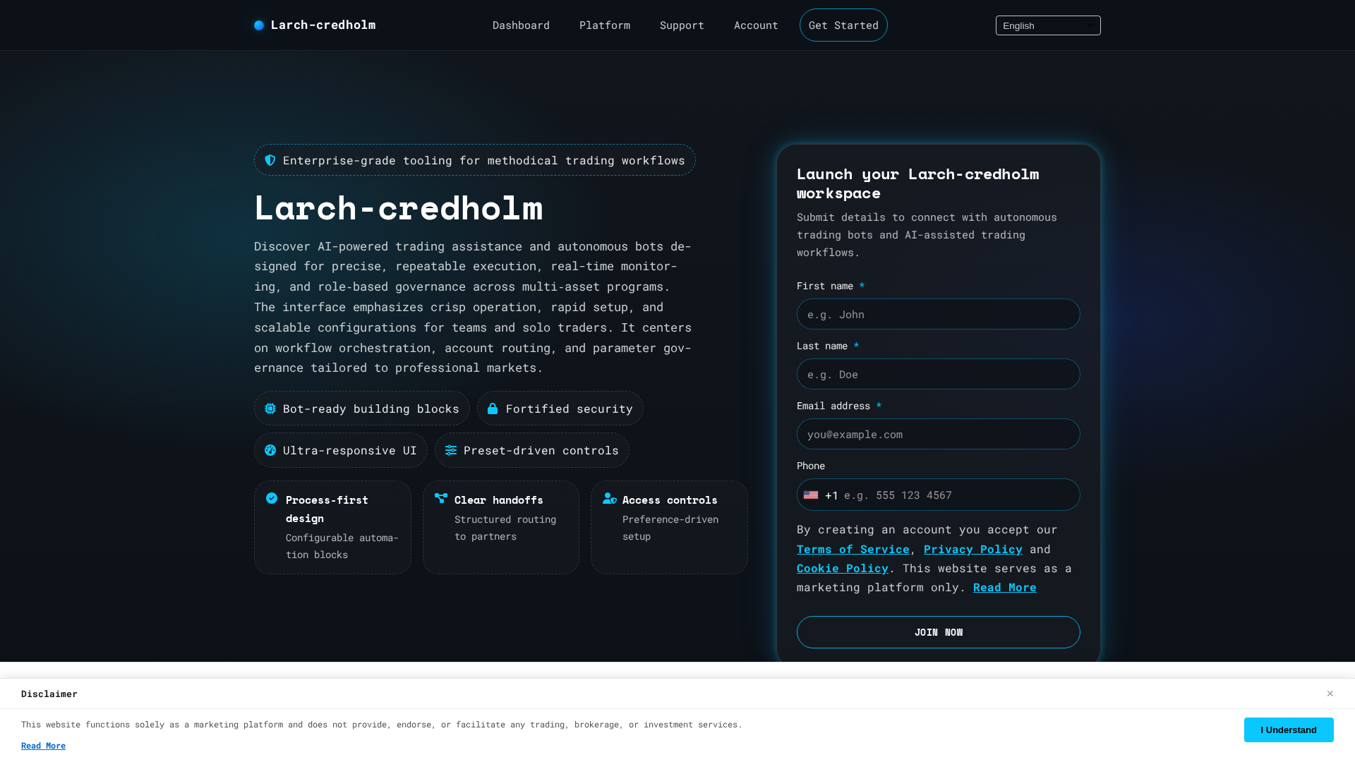Image resolution: width=1355 pixels, height=762 pixels.
Task: Open the English language dropdown
Action: pos(1048,25)
